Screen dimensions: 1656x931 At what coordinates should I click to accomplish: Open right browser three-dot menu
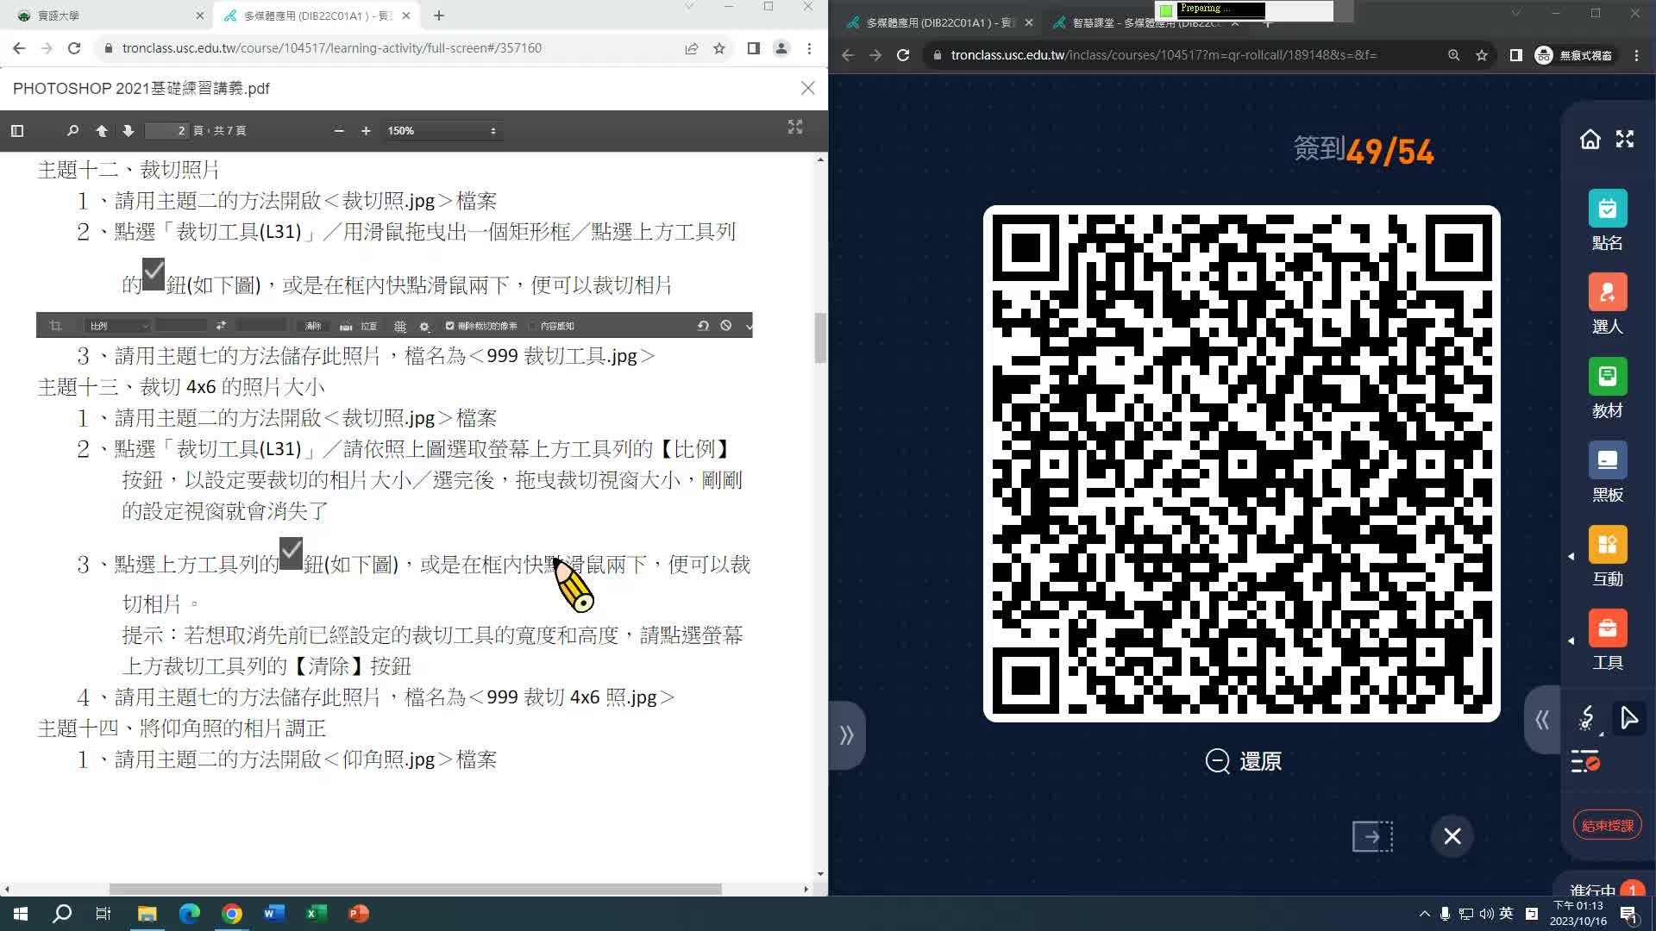(1636, 55)
